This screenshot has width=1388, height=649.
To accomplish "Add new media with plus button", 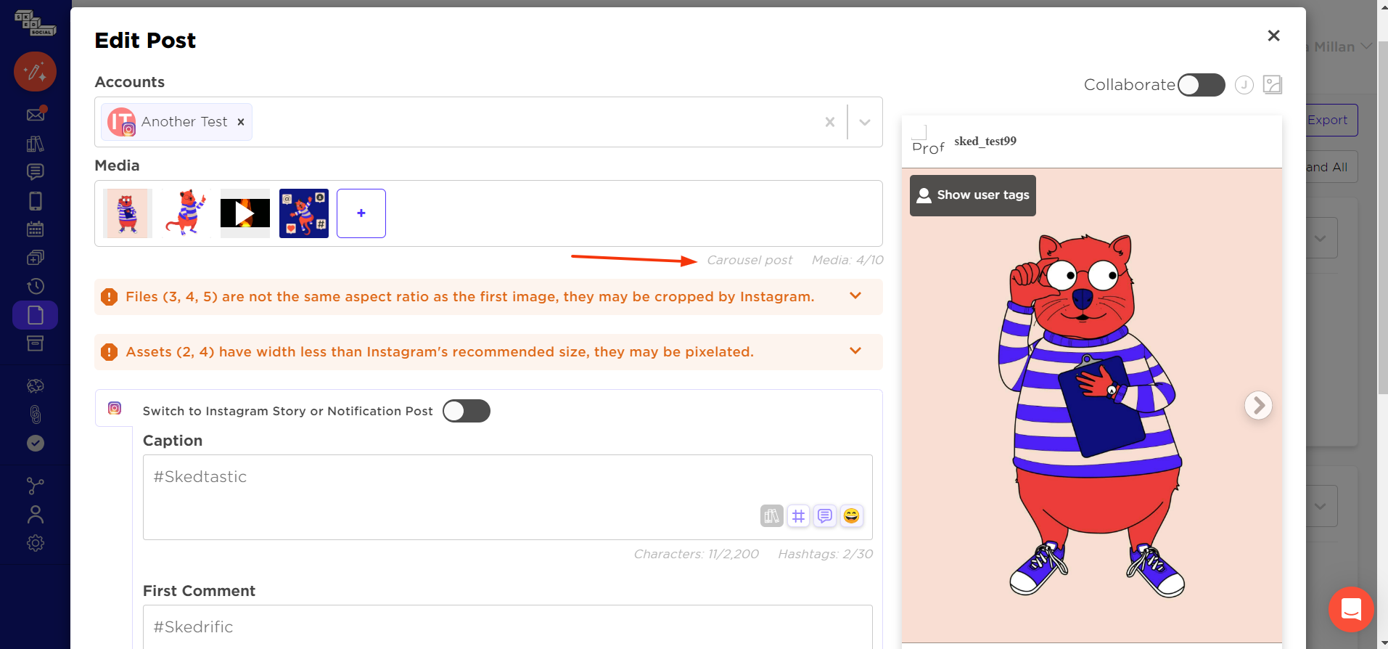I will point(361,213).
